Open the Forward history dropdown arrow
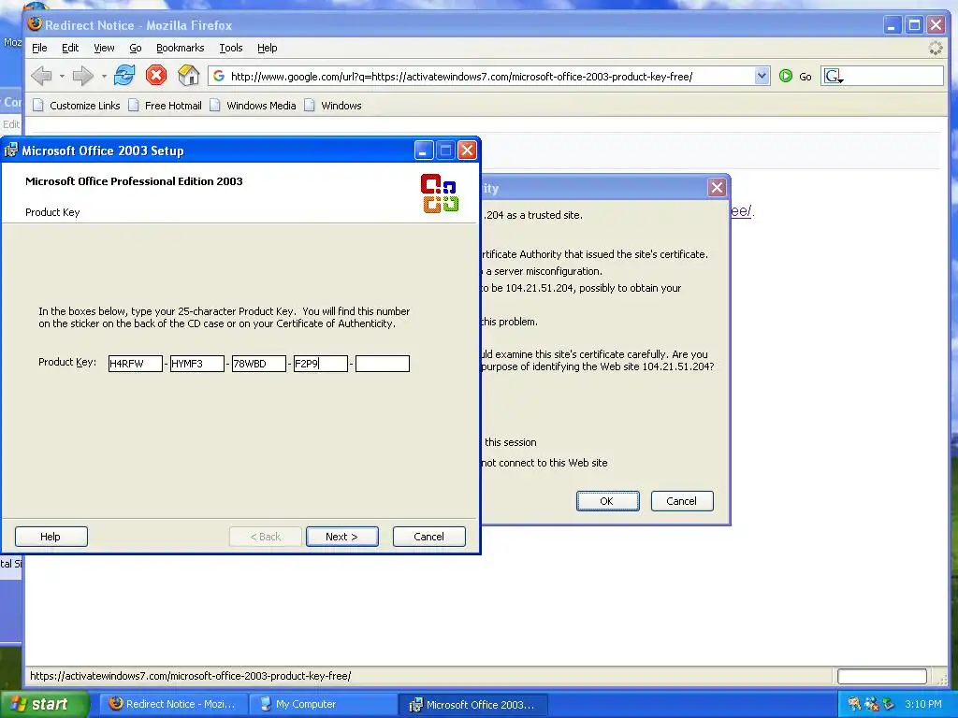This screenshot has width=958, height=718. (104, 77)
